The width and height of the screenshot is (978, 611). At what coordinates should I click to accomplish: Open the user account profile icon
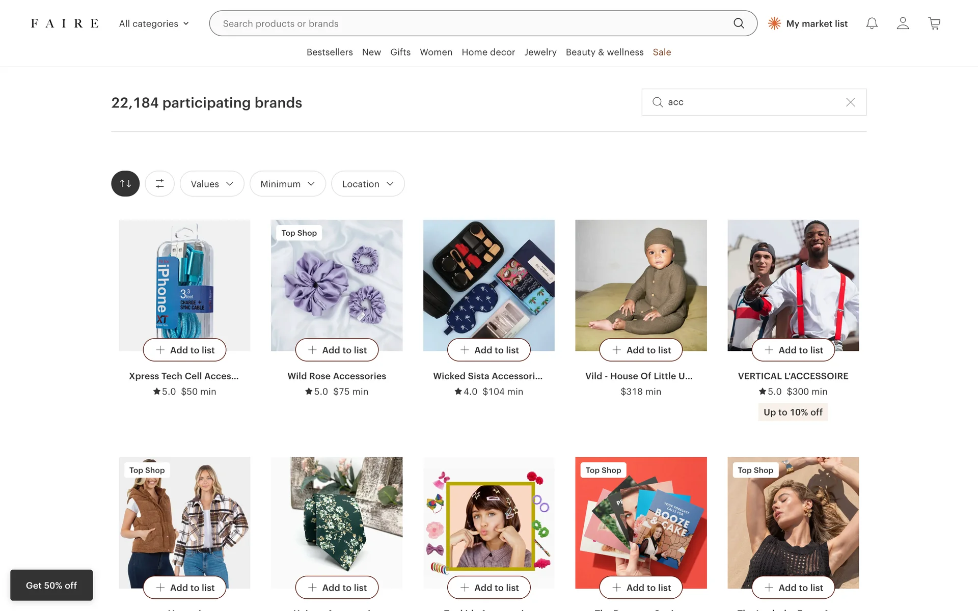tap(903, 23)
